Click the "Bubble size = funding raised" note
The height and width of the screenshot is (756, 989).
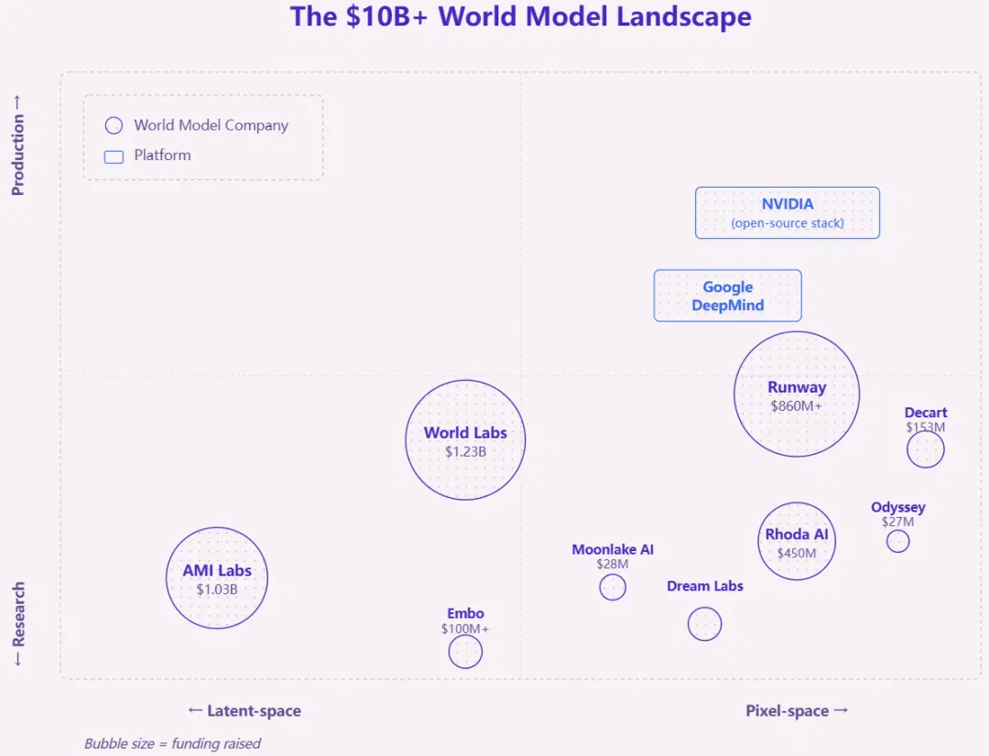point(172,743)
